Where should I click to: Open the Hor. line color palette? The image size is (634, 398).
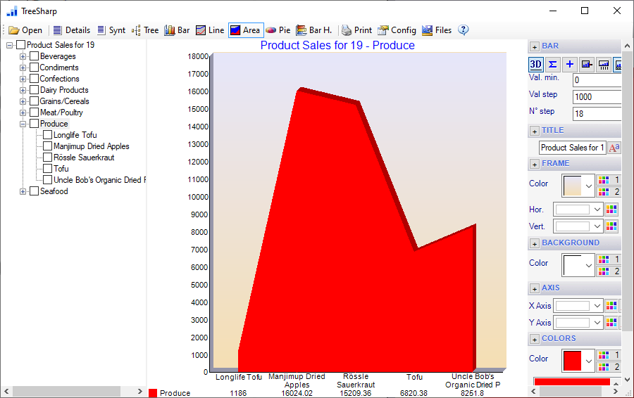[x=611, y=210]
